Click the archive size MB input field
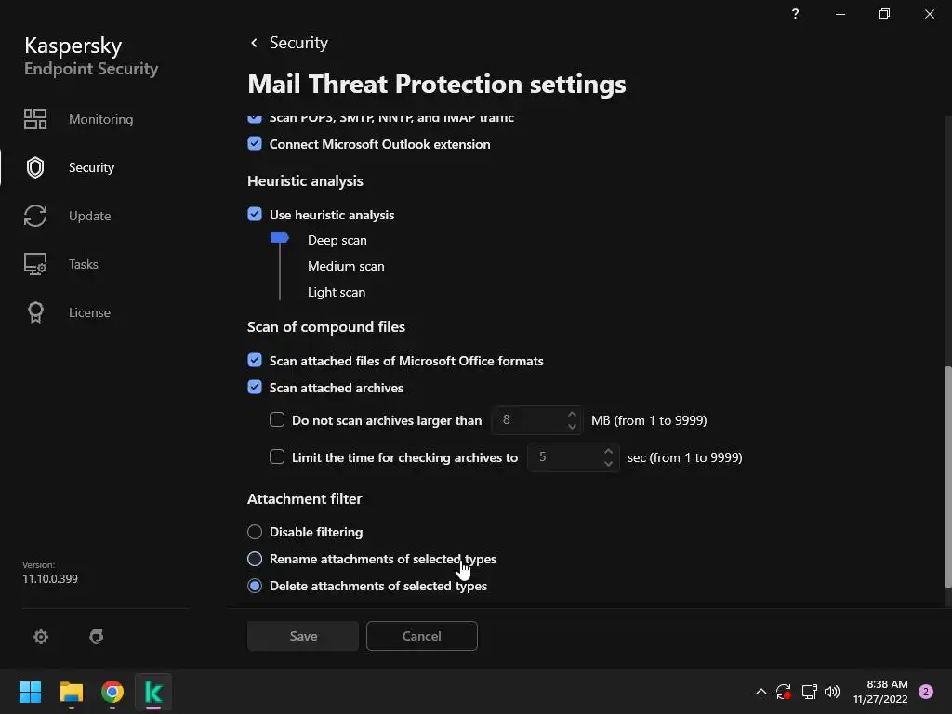The image size is (952, 714). click(x=536, y=420)
